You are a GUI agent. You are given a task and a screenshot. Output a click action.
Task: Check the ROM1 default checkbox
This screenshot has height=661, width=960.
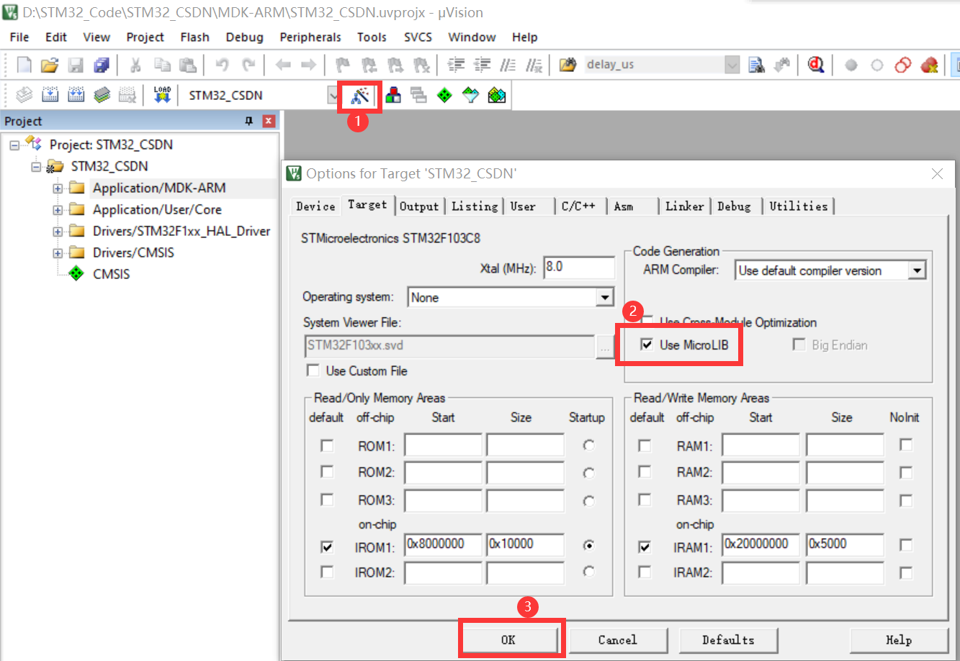point(327,446)
